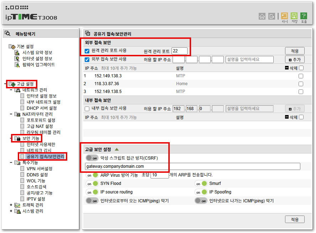This screenshot has width=316, height=233.
Task: Turn off the SYN Flood toggle
Action: (92, 183)
